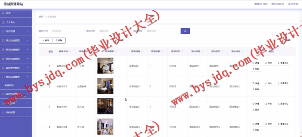Viewport: 302px width, 137px height.
Task: Click 退出到前台 in the top bar
Action: tap(278, 4)
